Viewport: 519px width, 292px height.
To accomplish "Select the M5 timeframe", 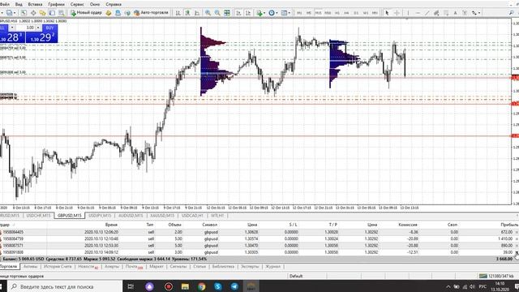I will click(309, 13).
